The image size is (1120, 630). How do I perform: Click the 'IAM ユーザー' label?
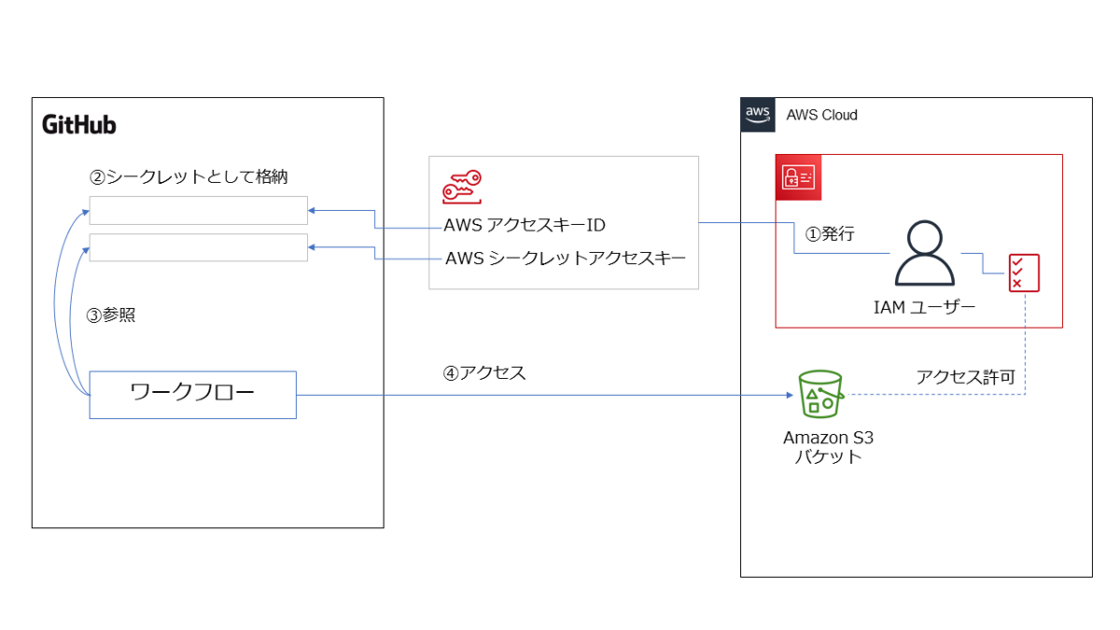[x=926, y=305]
